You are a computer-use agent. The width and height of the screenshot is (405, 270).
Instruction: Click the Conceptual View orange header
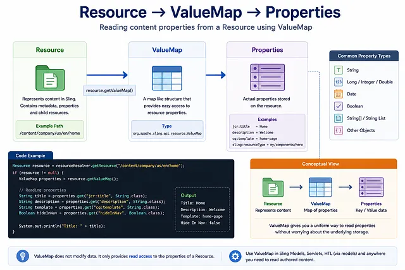(x=323, y=164)
